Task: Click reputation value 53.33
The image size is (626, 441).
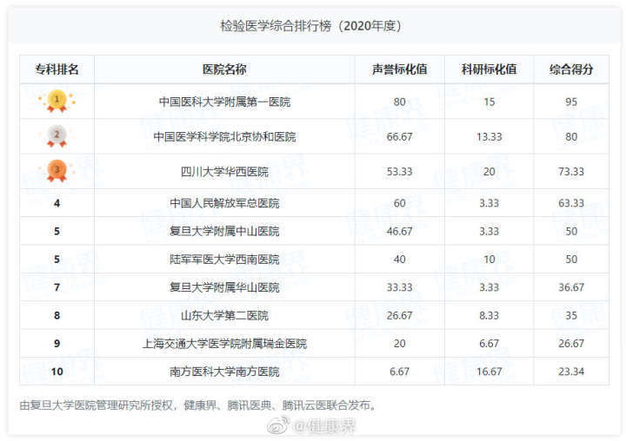Action: (x=400, y=172)
